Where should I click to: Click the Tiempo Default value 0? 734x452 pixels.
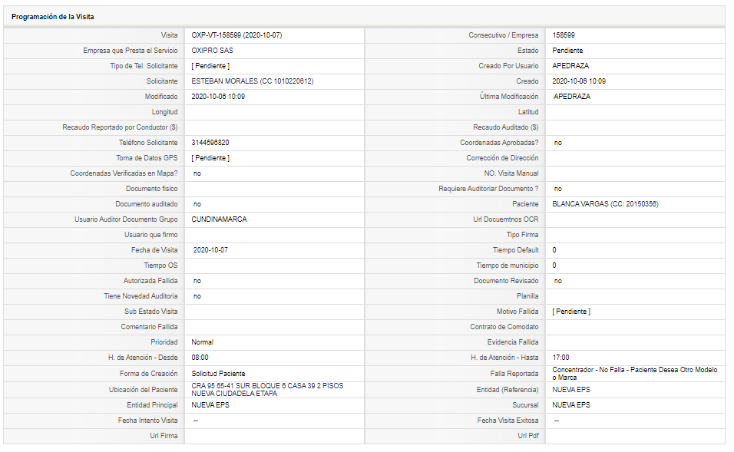[x=554, y=250]
